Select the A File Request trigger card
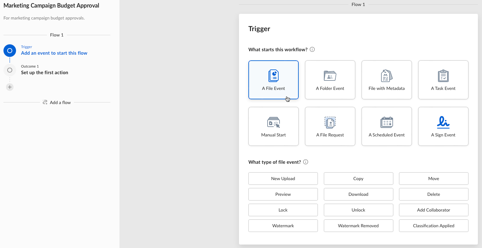 [x=330, y=126]
